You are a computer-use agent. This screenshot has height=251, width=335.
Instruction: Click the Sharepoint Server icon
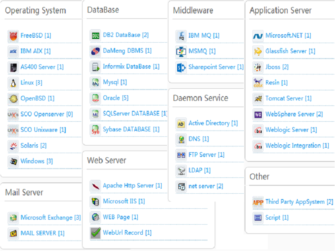pyautogui.click(x=181, y=67)
